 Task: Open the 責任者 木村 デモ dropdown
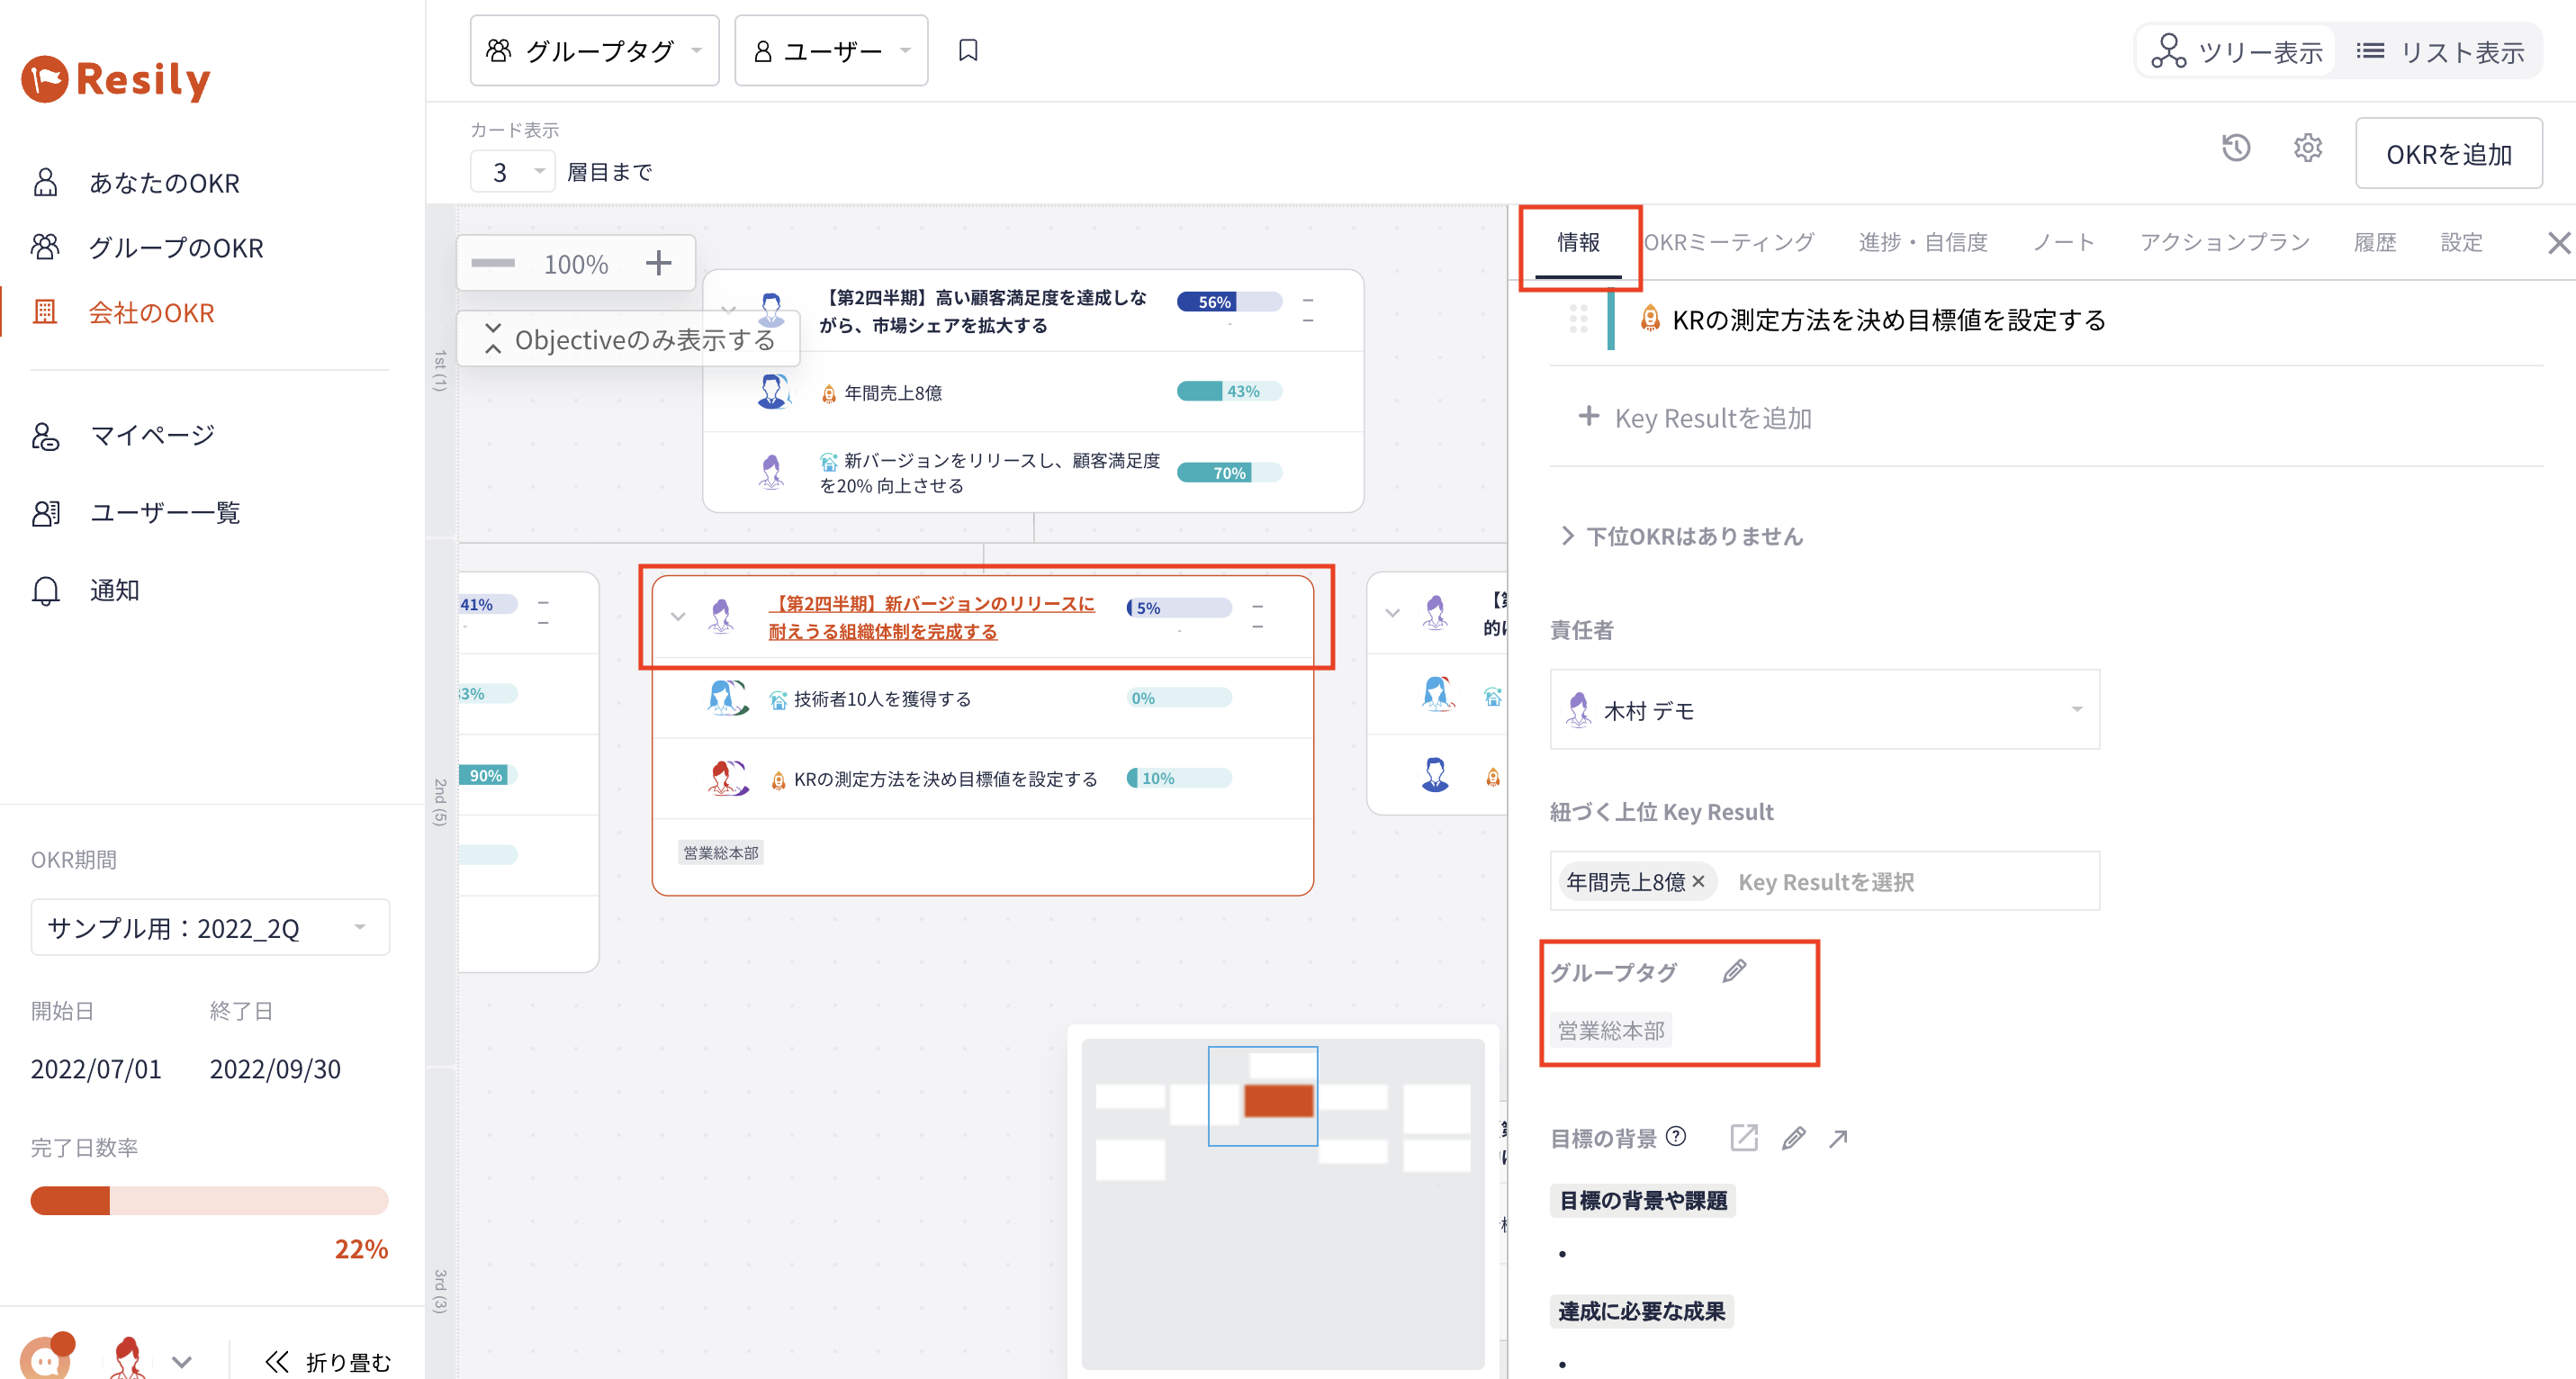coord(1824,709)
